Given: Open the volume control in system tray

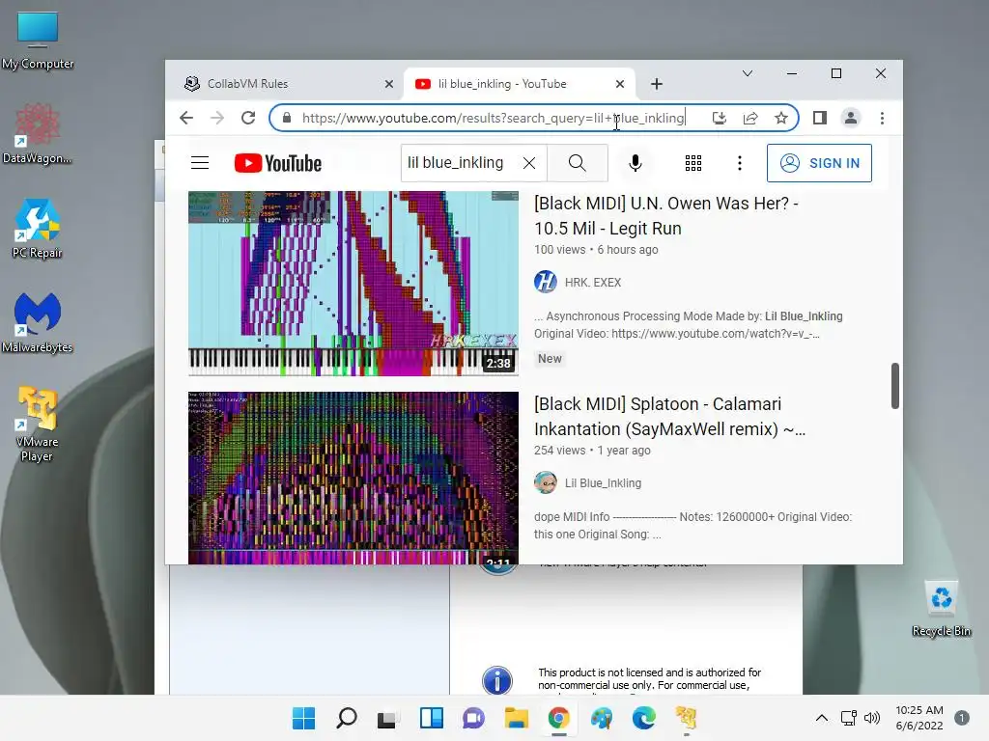Looking at the screenshot, I should click(872, 718).
